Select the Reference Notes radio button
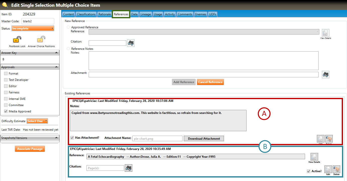 pos(68,49)
